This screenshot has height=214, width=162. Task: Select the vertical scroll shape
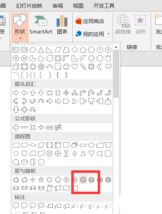[50, 188]
